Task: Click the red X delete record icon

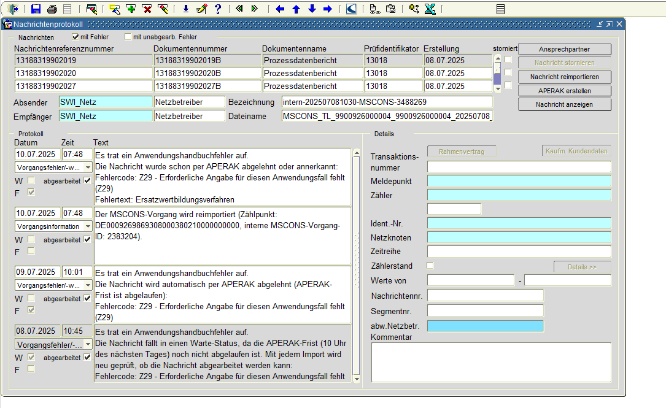Action: tap(147, 9)
